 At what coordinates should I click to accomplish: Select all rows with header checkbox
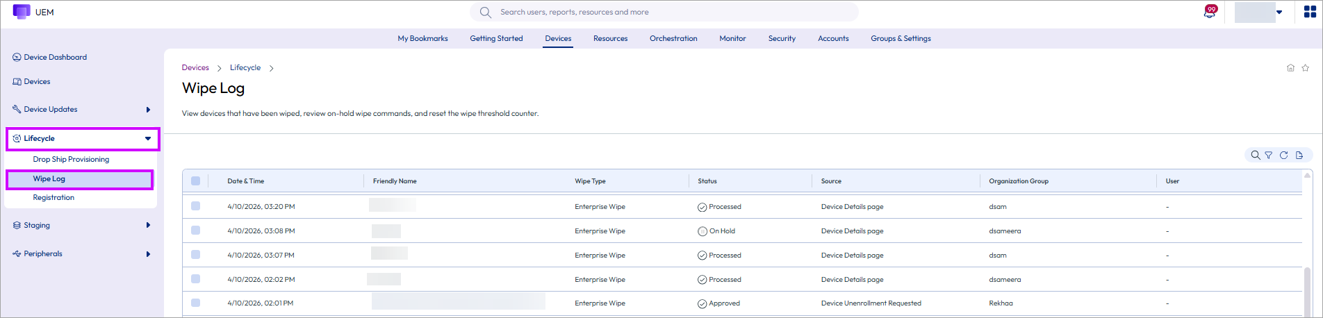point(195,181)
